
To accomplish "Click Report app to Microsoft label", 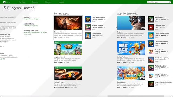I will pos(31,30).
